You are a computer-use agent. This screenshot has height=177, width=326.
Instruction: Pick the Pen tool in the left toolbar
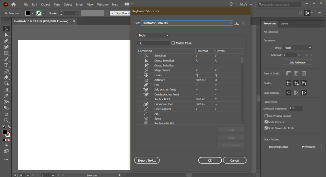pyautogui.click(x=6, y=41)
